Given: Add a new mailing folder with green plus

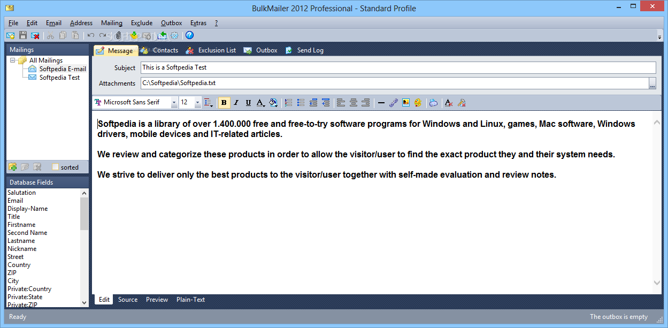Looking at the screenshot, I should (x=13, y=167).
